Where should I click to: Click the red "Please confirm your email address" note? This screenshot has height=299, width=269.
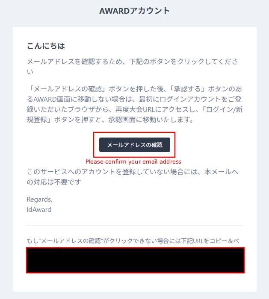coord(133,162)
